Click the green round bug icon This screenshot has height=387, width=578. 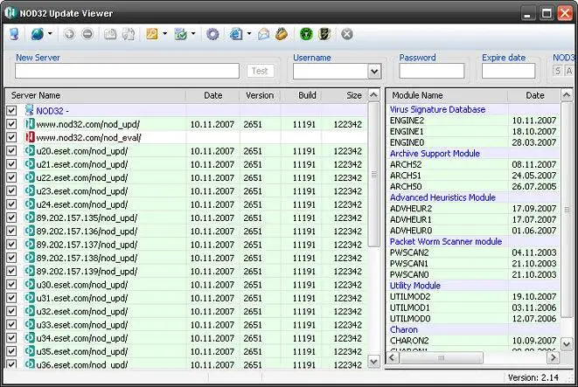(306, 34)
